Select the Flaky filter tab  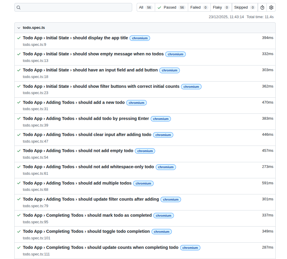pyautogui.click(x=221, y=7)
